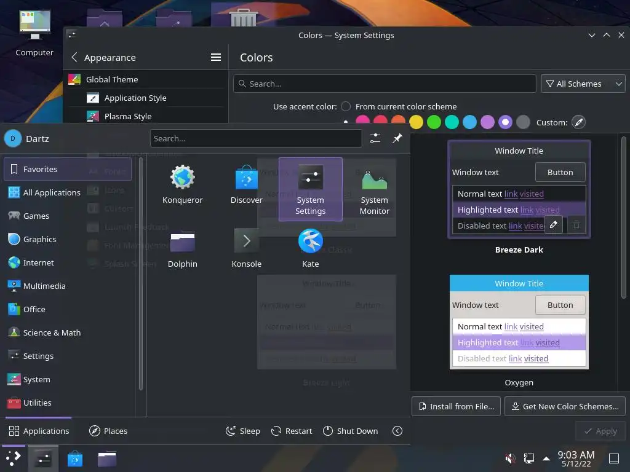630x472 pixels.
Task: Open Kate text editor icon
Action: (310, 249)
